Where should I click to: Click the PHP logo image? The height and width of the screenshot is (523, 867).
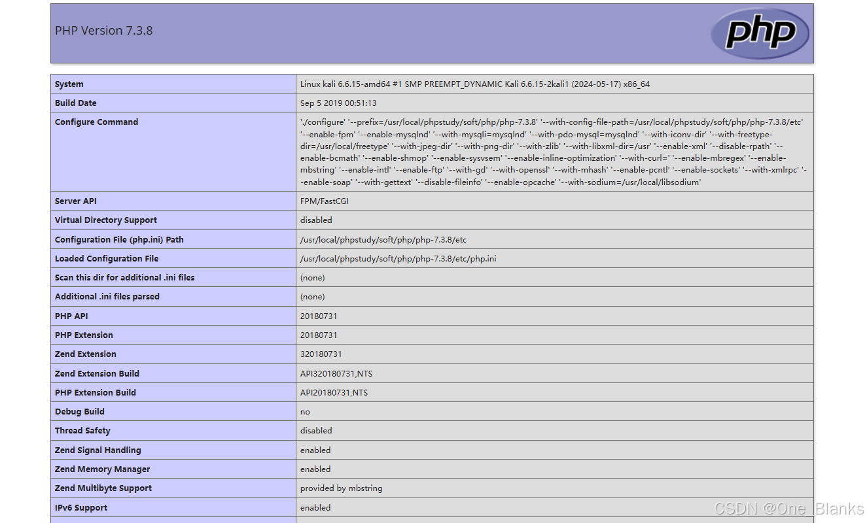(x=760, y=33)
